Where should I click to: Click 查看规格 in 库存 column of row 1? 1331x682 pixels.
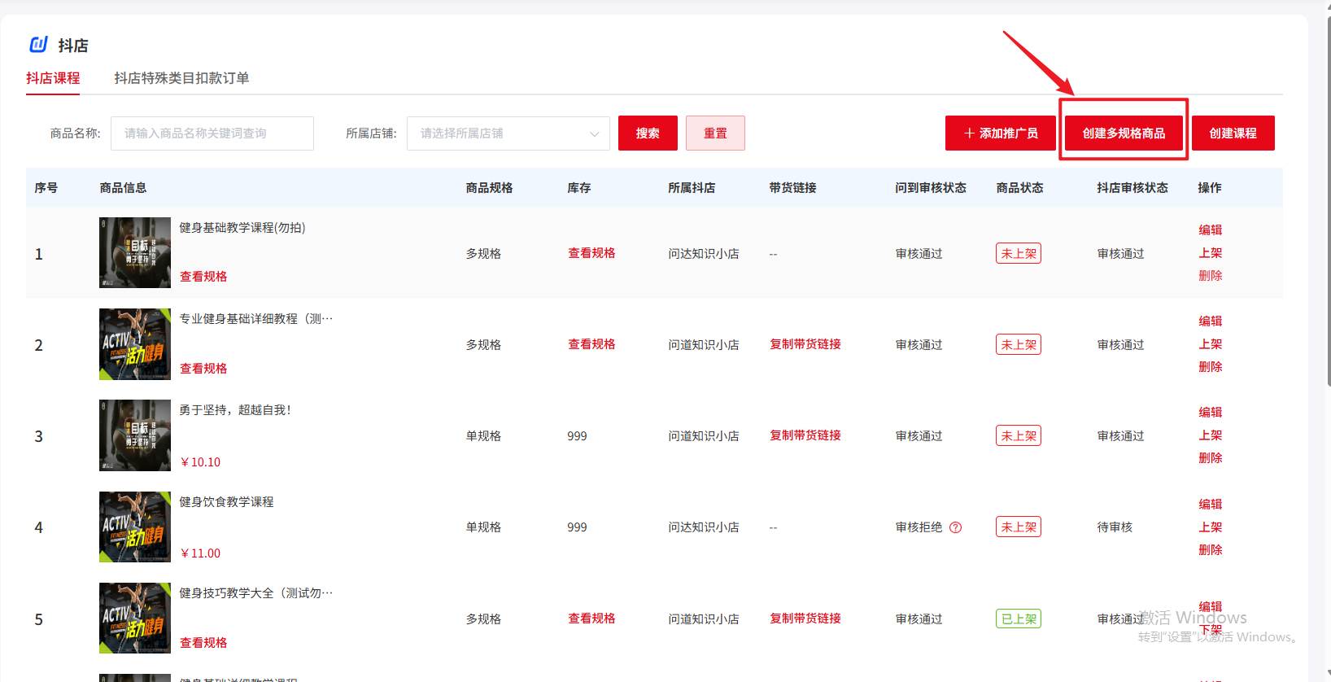[x=591, y=253]
